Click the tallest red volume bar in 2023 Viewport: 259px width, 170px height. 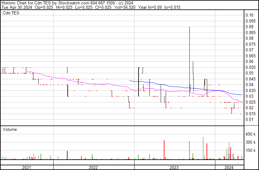tap(164, 150)
